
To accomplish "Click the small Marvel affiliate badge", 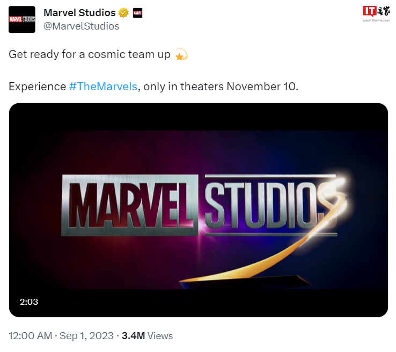I will pos(137,13).
